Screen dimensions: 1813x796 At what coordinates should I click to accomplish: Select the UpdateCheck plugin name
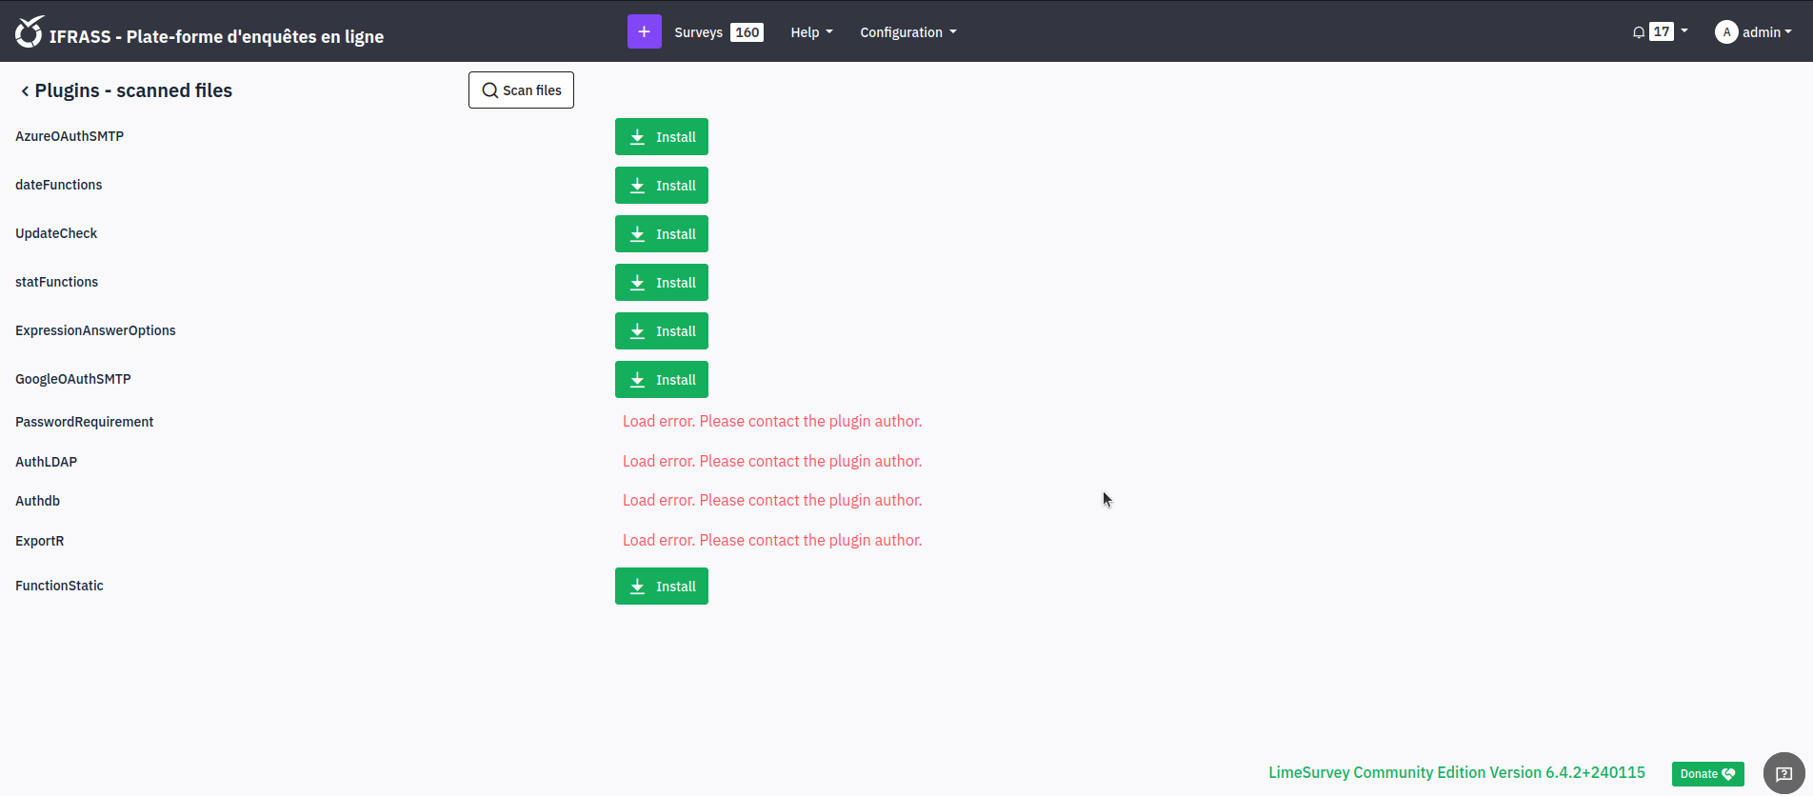56,233
